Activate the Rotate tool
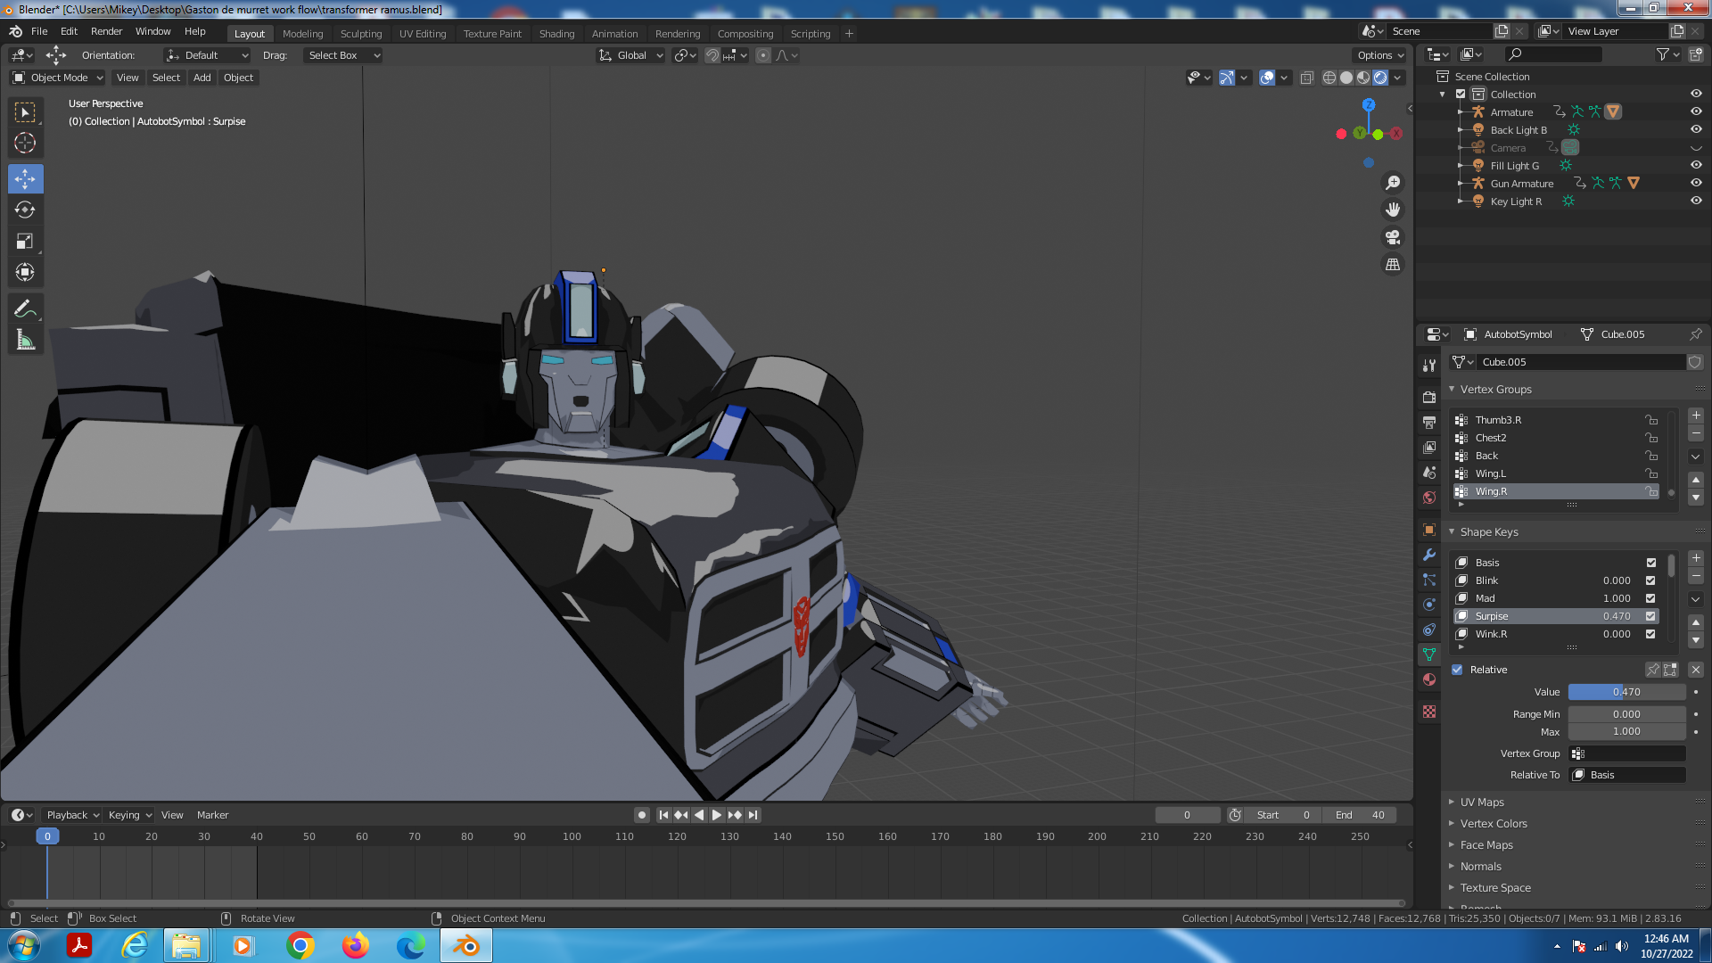Viewport: 1712px width, 963px height. click(25, 210)
